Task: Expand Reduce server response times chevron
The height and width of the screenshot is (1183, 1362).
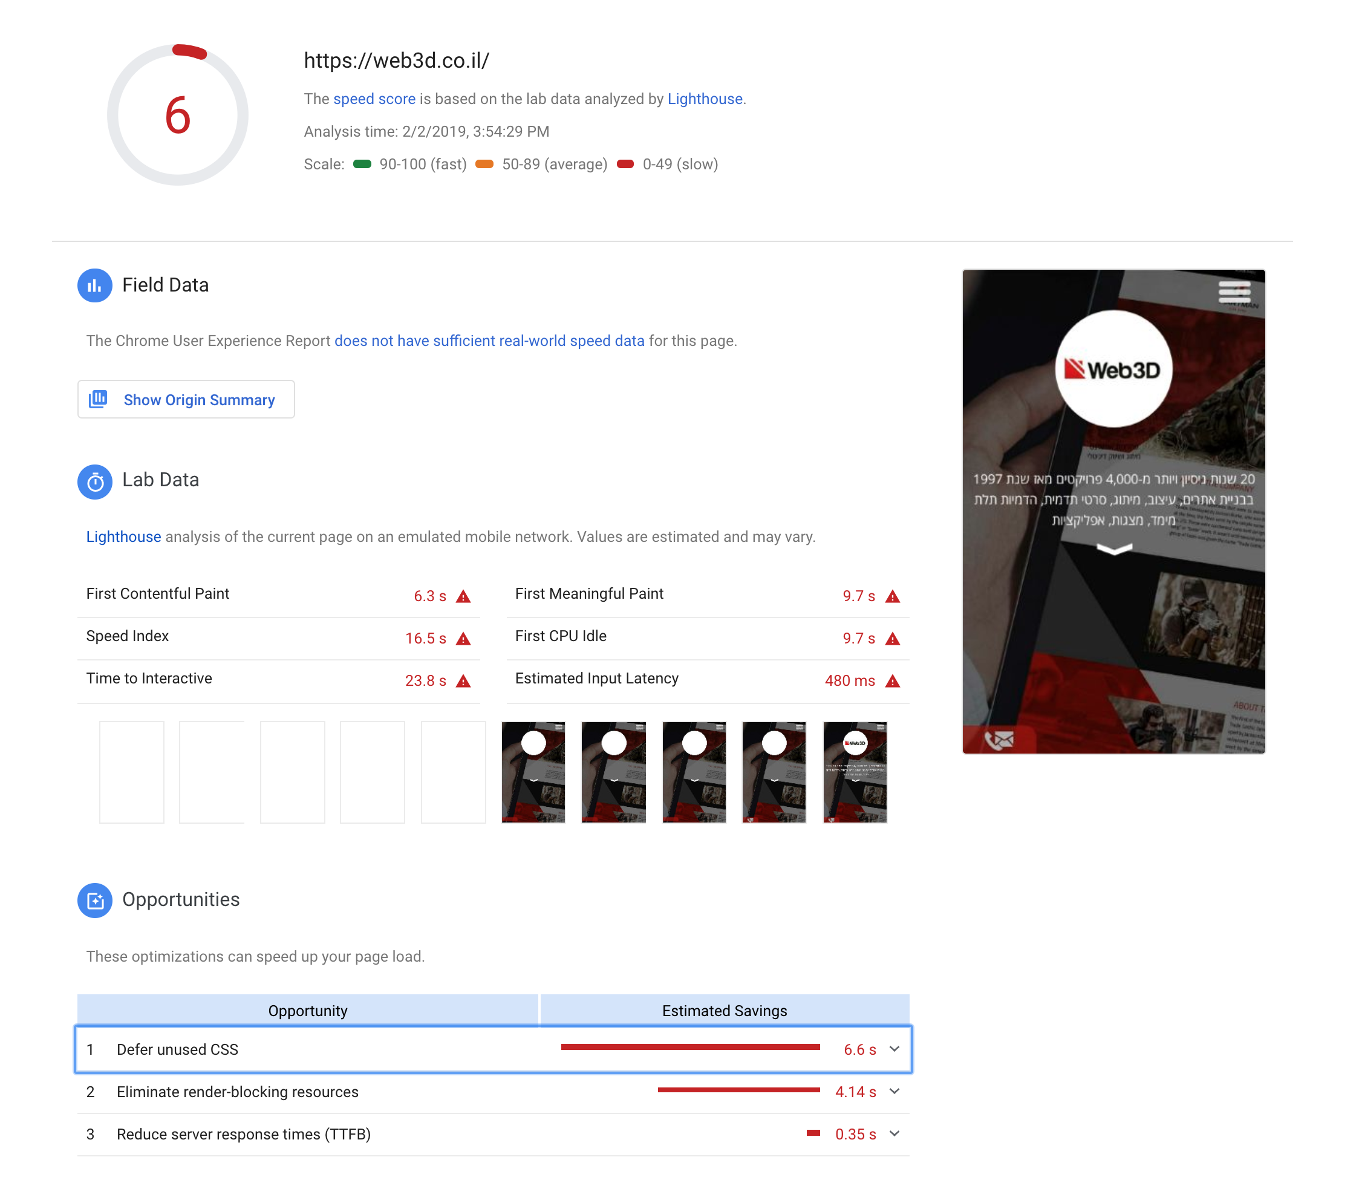Action: [894, 1134]
